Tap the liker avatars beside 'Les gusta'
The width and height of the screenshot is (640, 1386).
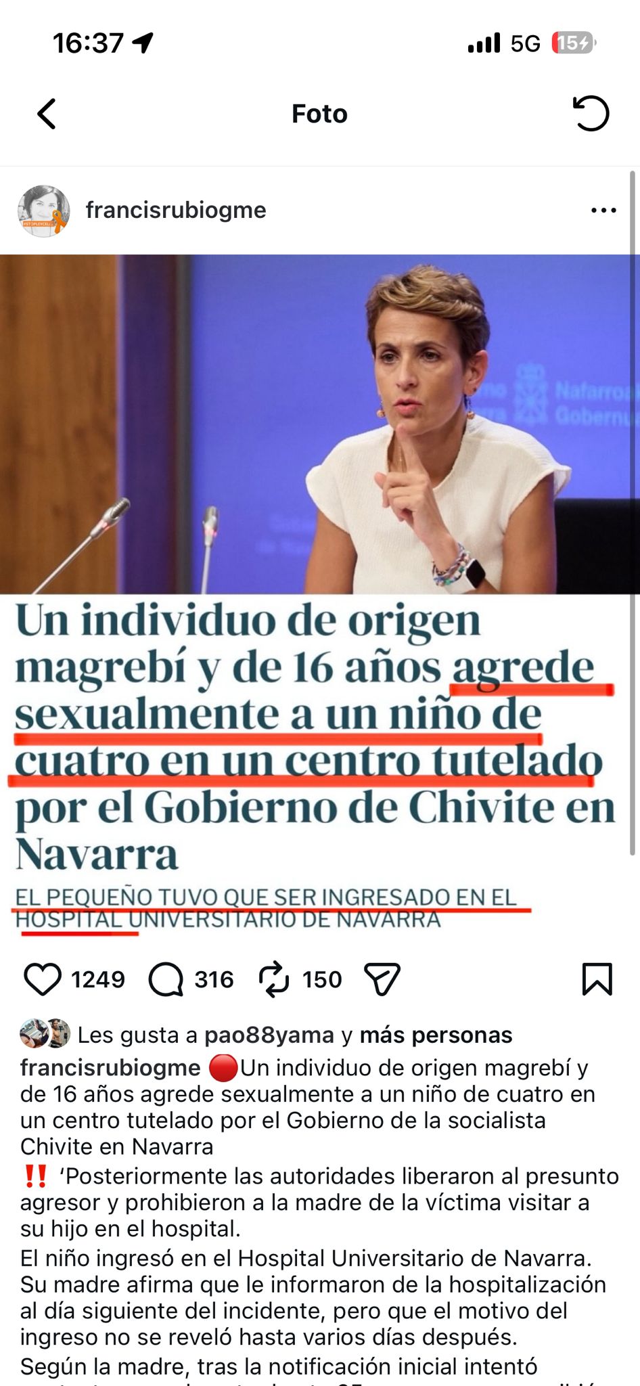click(x=45, y=1033)
